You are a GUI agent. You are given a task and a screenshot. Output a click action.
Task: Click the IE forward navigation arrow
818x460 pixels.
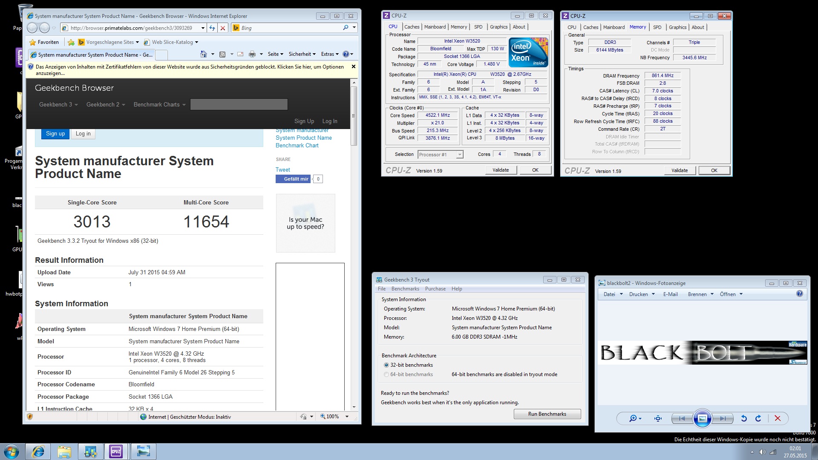click(x=44, y=28)
